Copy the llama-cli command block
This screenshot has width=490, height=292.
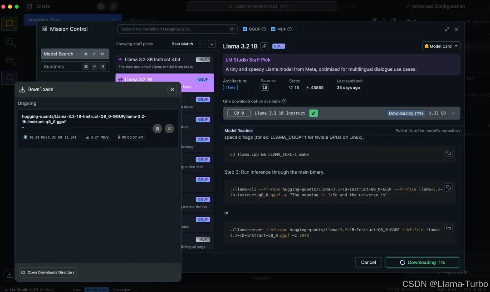coord(448,188)
